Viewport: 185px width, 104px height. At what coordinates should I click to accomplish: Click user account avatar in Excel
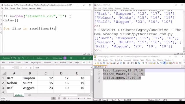tap(65, 58)
